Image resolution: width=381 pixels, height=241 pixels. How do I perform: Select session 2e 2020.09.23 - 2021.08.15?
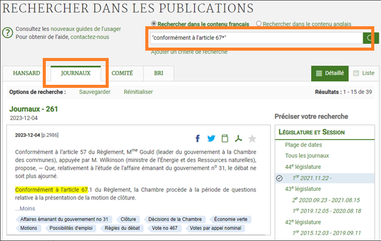[x=326, y=200]
